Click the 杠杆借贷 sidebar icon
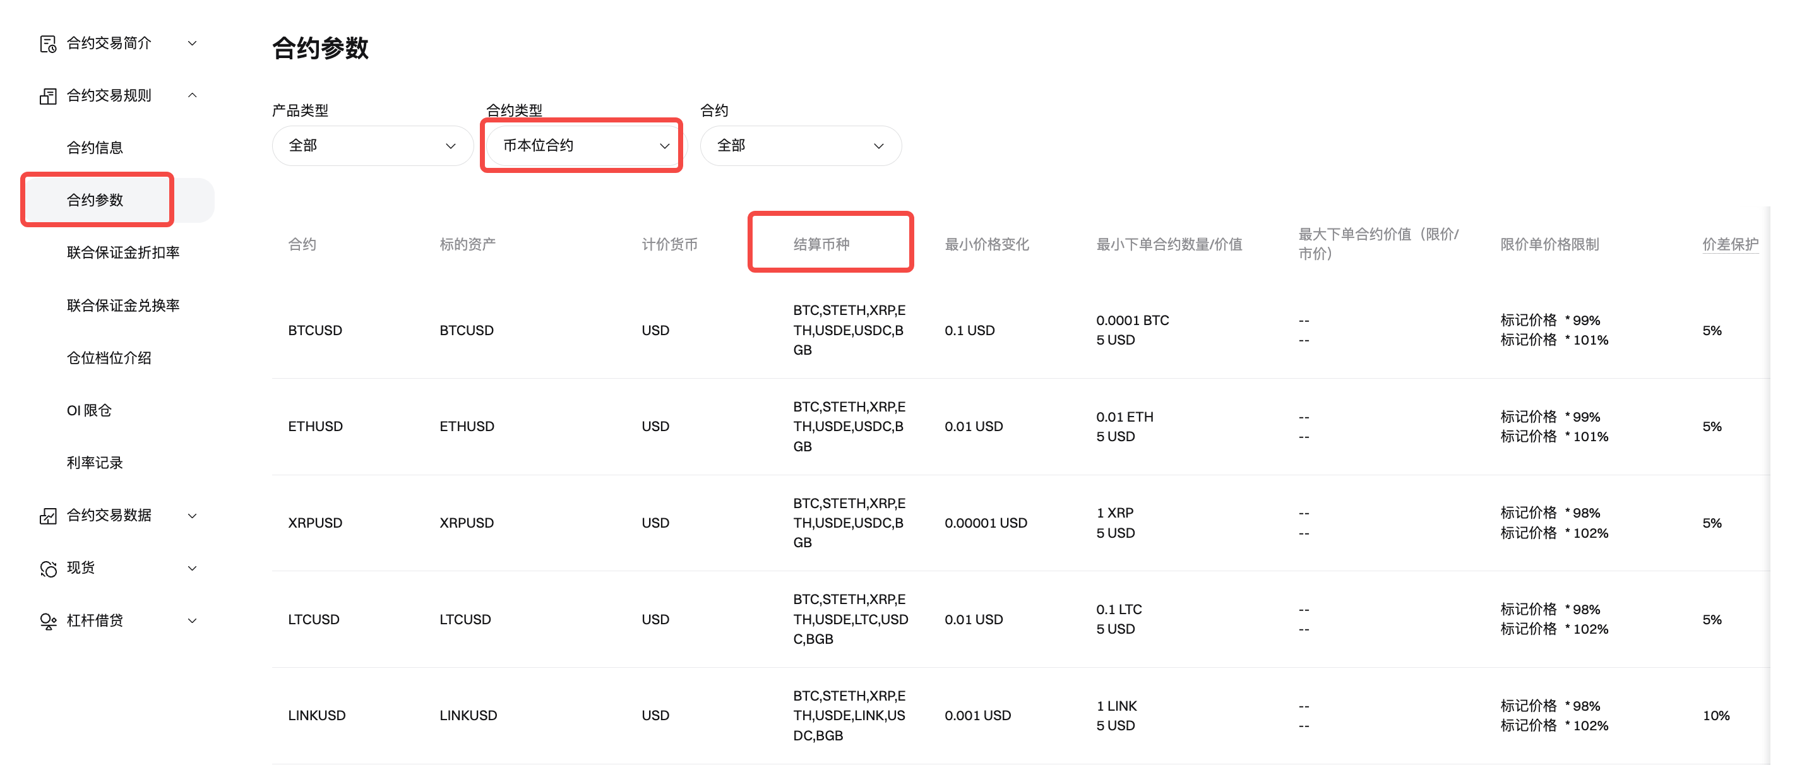Viewport: 1802px width, 765px height. (47, 621)
